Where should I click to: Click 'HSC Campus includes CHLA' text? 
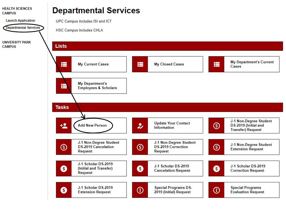(79, 30)
